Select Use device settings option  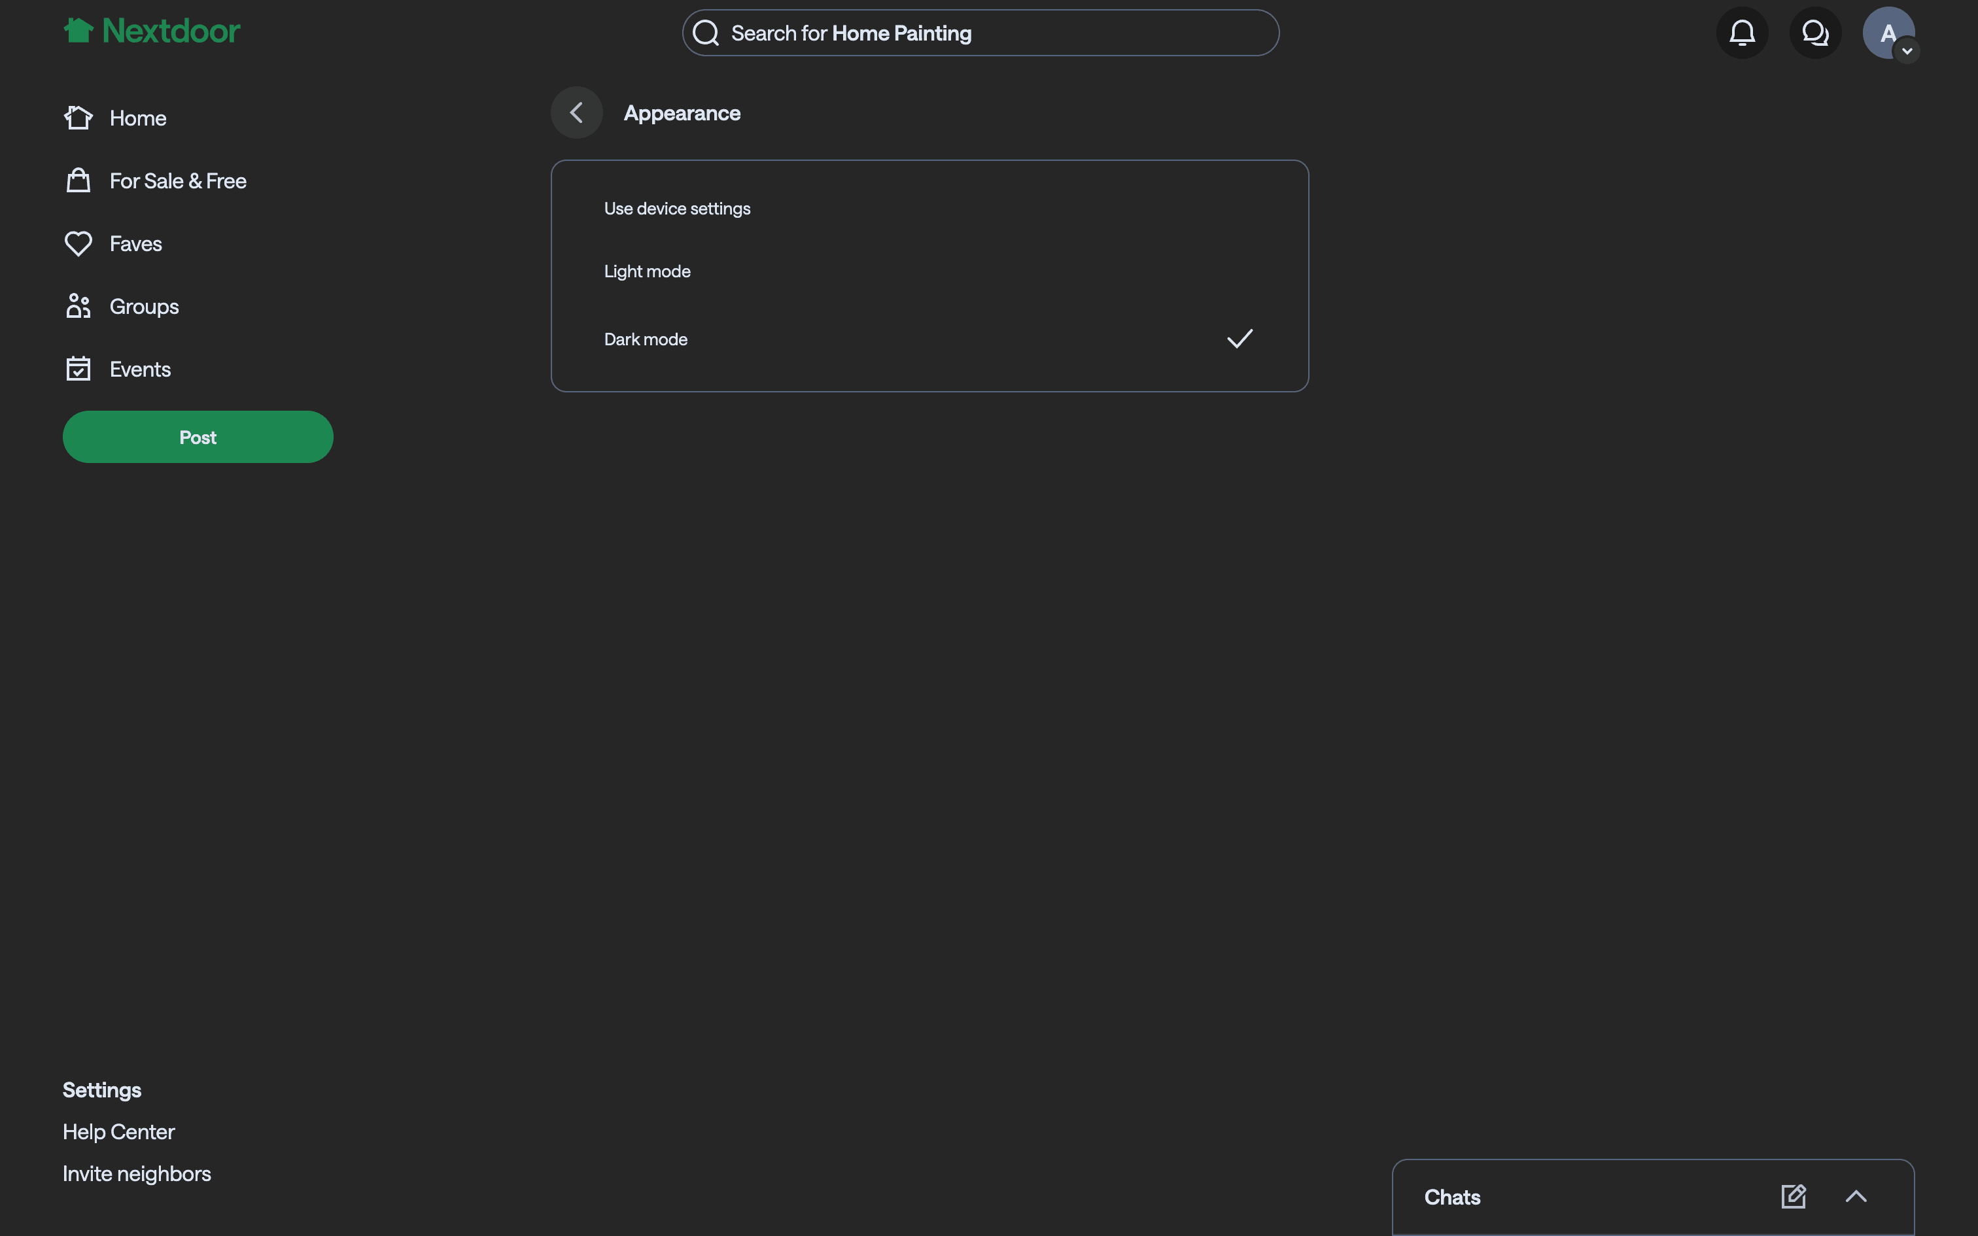pos(677,209)
